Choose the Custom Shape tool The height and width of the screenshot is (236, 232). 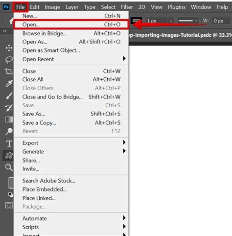tap(9, 155)
